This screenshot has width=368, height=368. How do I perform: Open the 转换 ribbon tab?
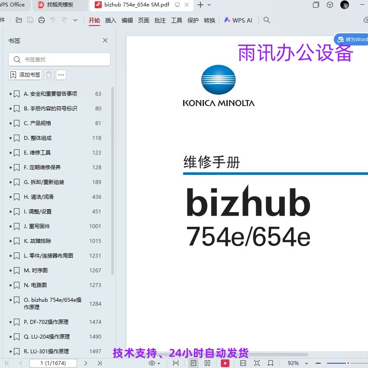click(x=210, y=20)
